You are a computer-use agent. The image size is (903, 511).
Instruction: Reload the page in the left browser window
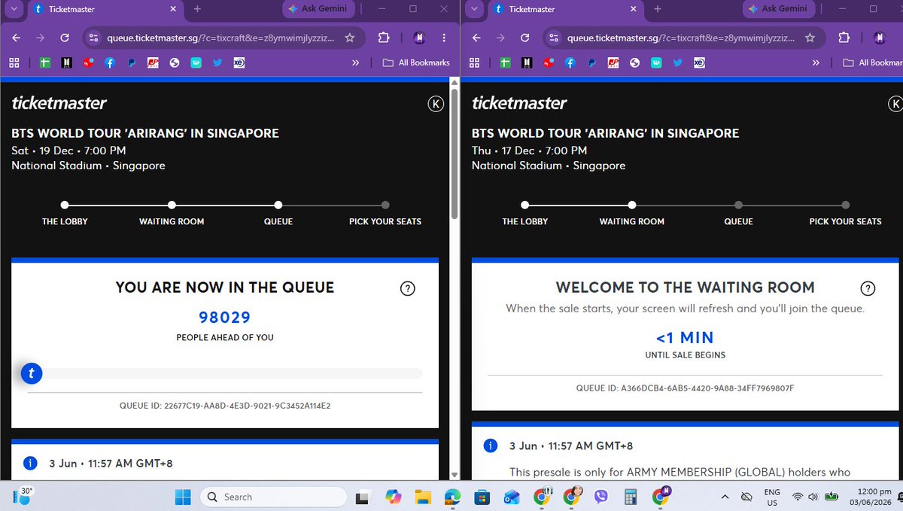pyautogui.click(x=65, y=38)
